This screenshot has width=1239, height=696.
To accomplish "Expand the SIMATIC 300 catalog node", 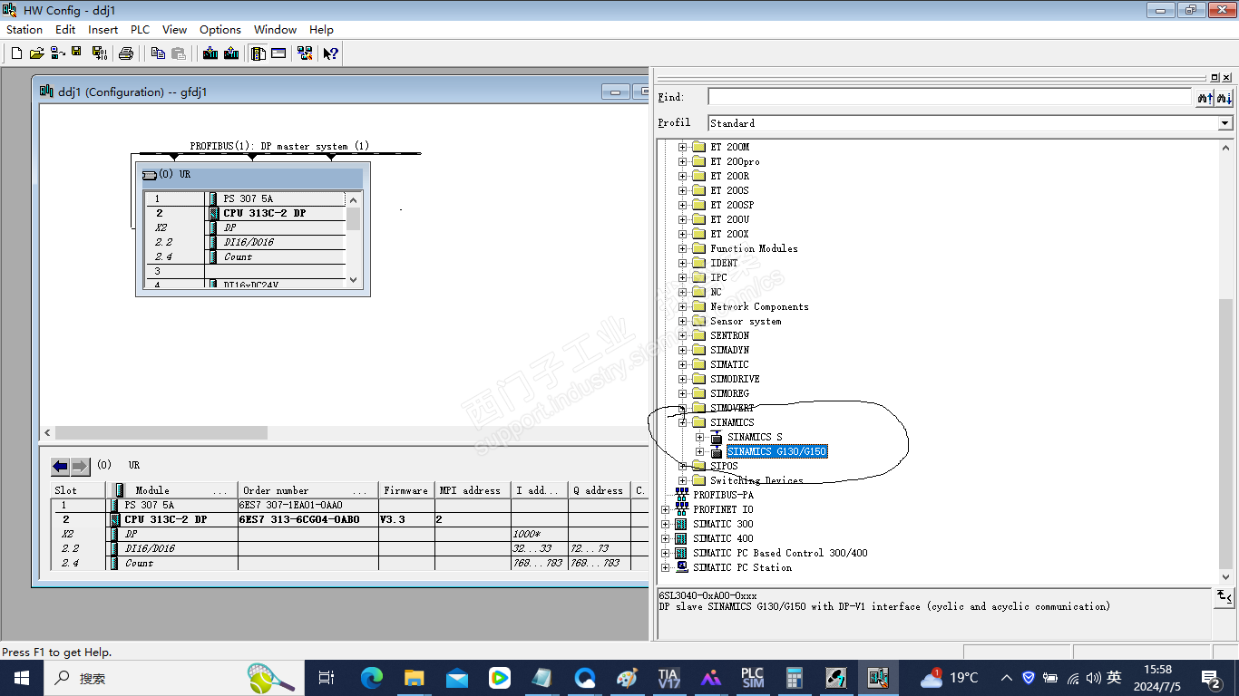I will (666, 524).
